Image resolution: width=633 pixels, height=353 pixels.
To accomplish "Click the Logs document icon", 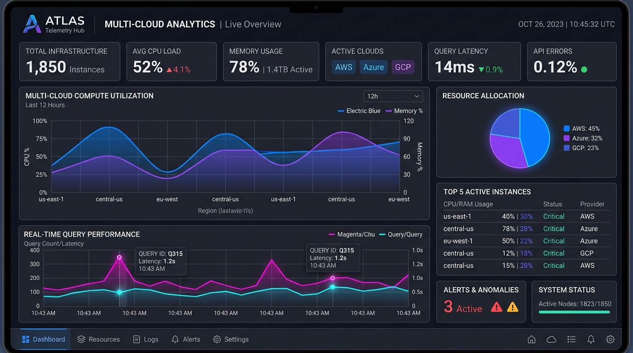I will pos(137,339).
